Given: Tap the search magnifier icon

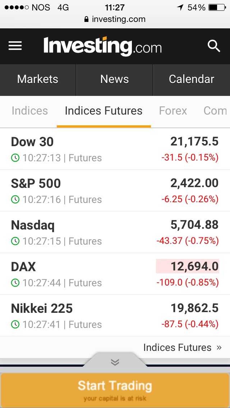Looking at the screenshot, I should pos(214,46).
